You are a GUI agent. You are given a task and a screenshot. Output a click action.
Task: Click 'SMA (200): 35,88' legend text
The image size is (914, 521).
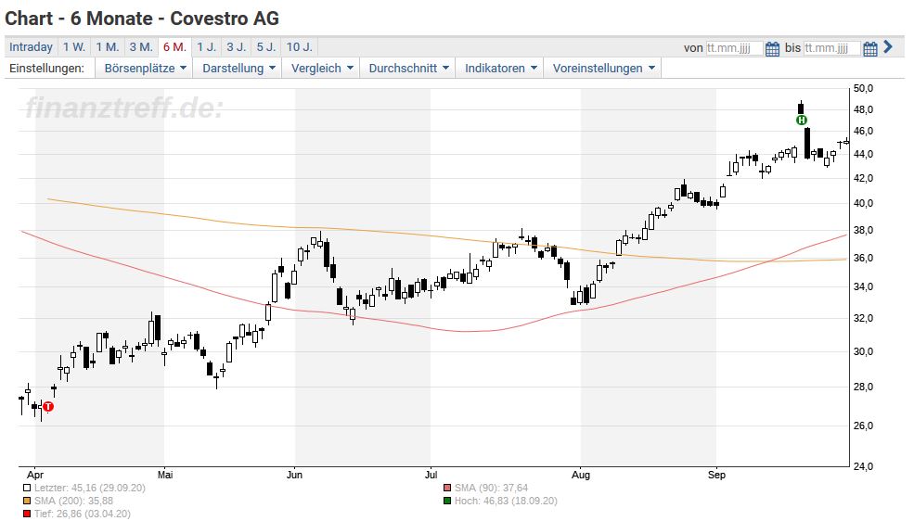(x=73, y=502)
